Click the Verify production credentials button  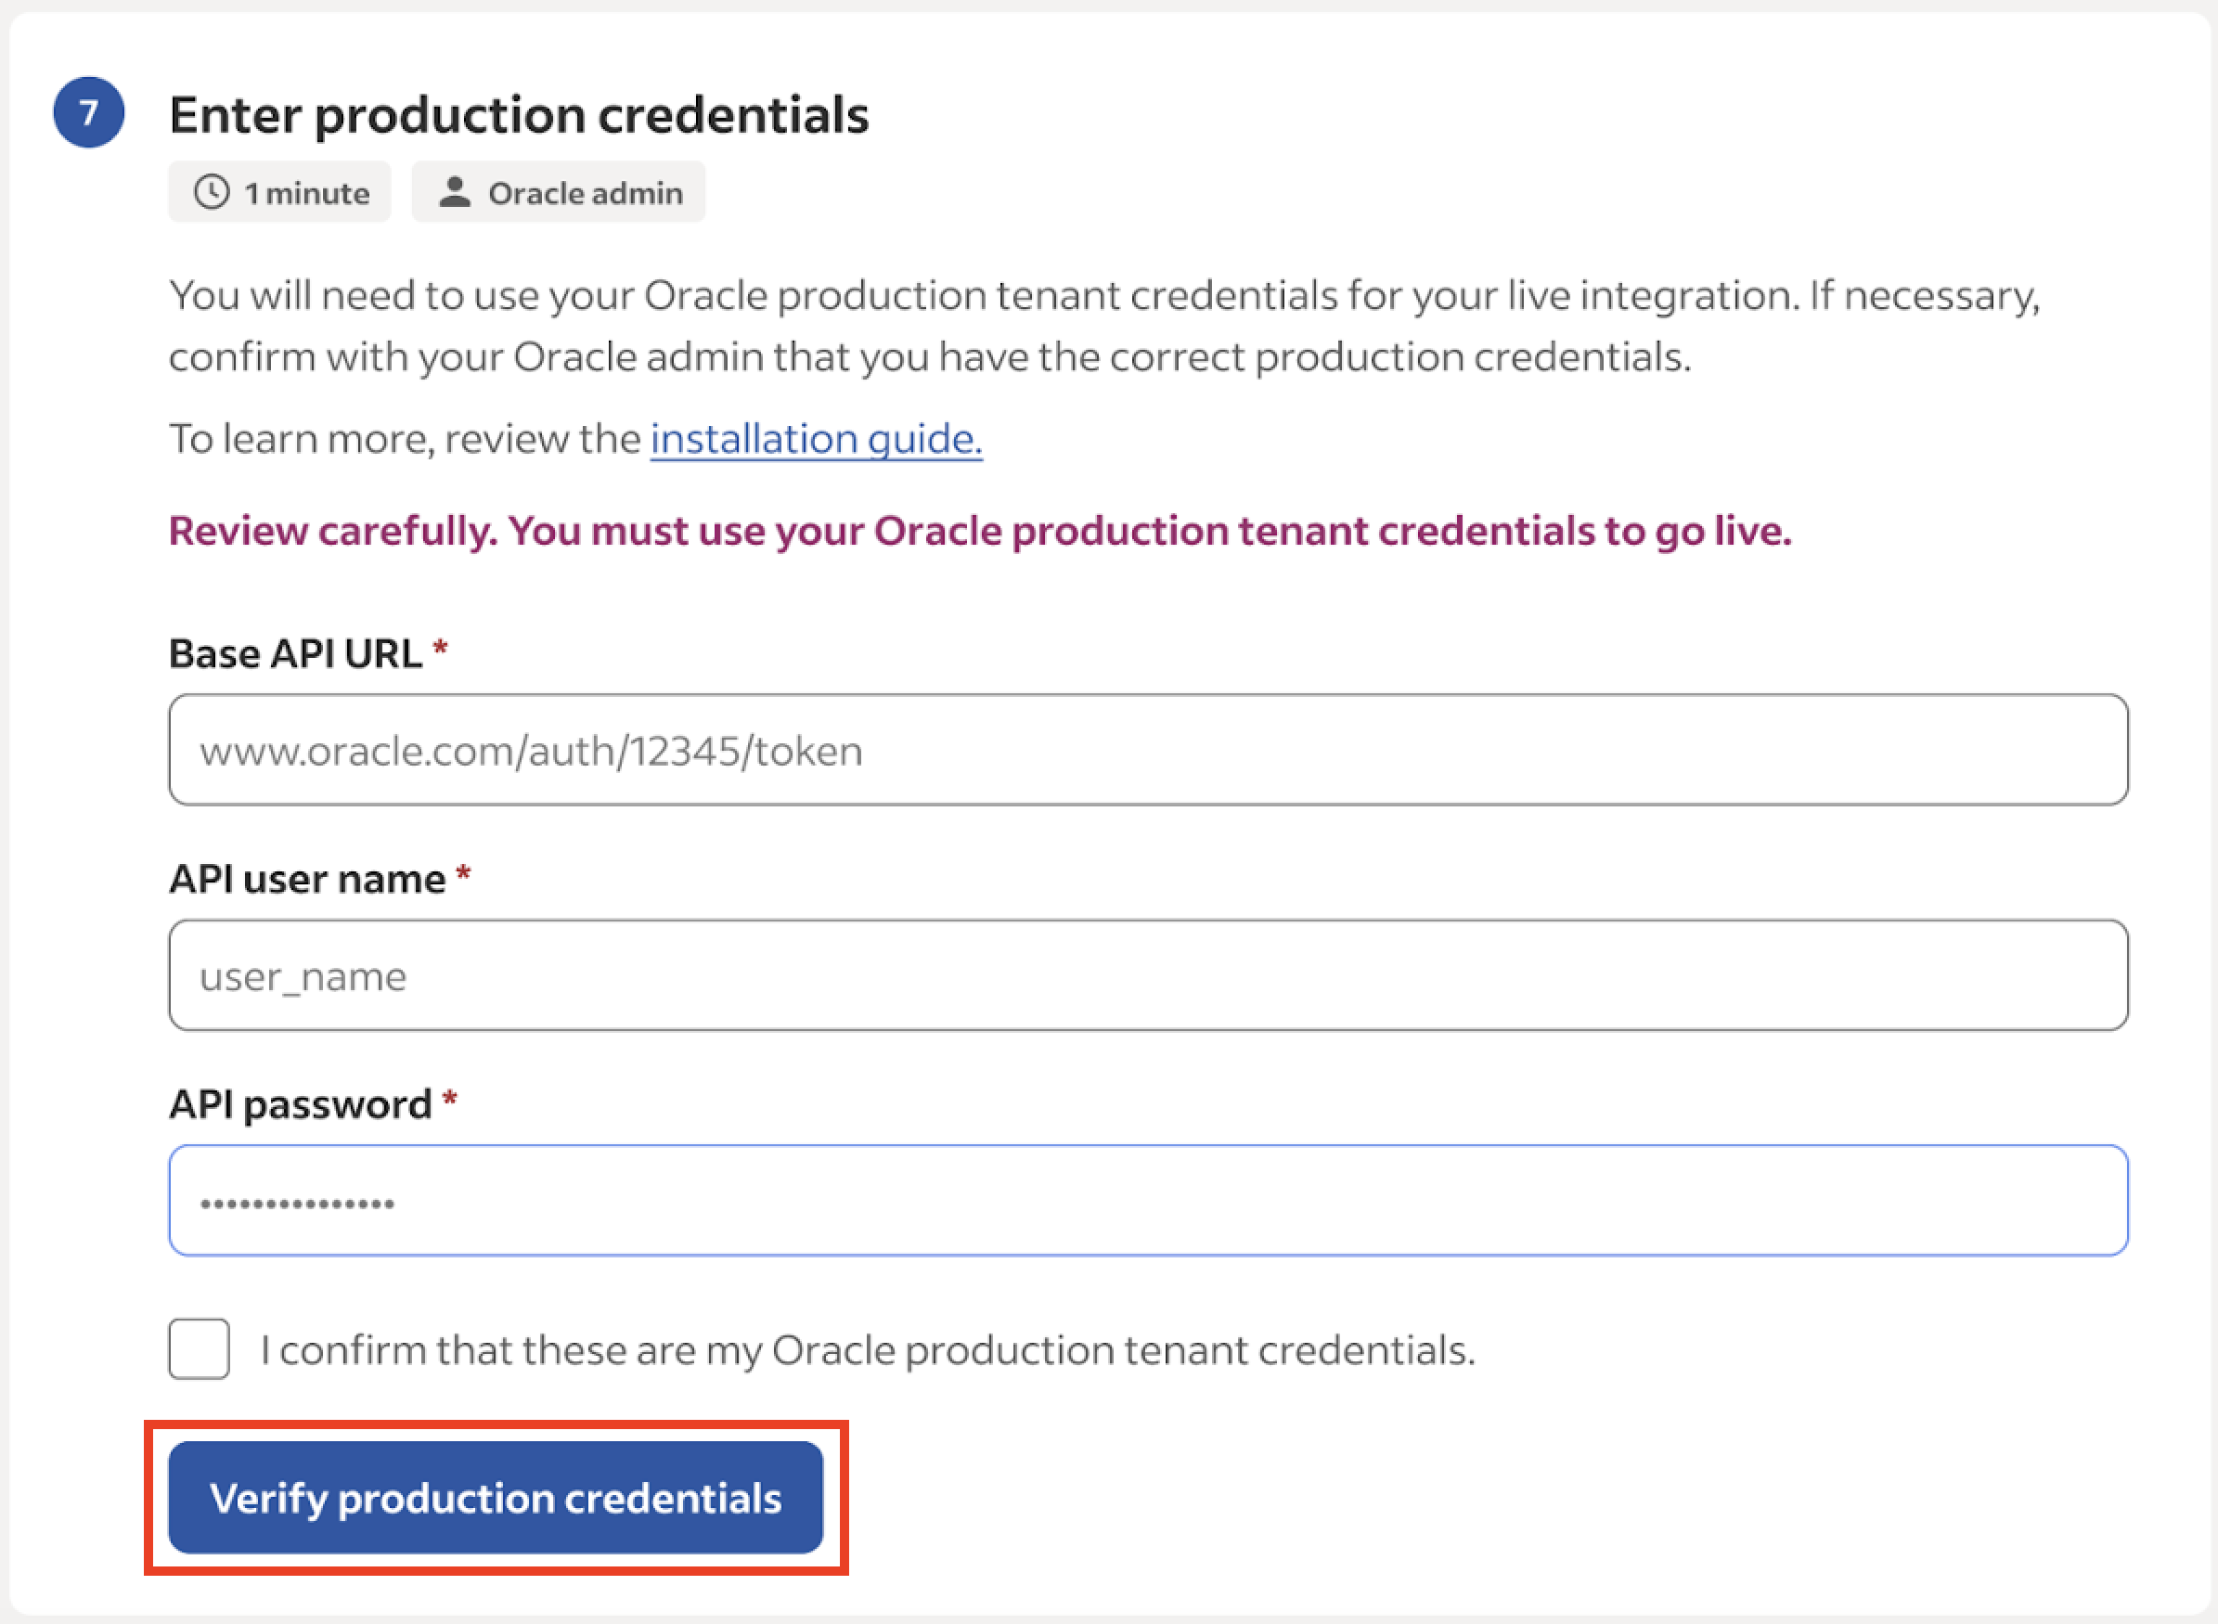(496, 1497)
